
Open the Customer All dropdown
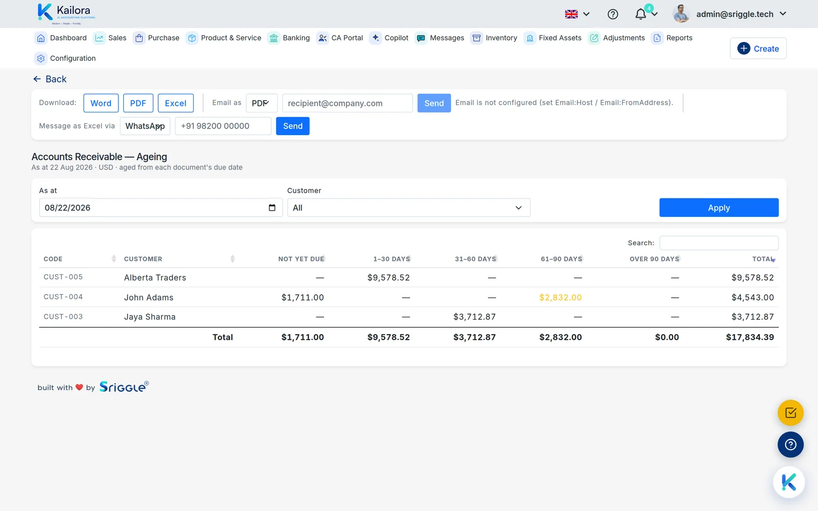coord(408,208)
